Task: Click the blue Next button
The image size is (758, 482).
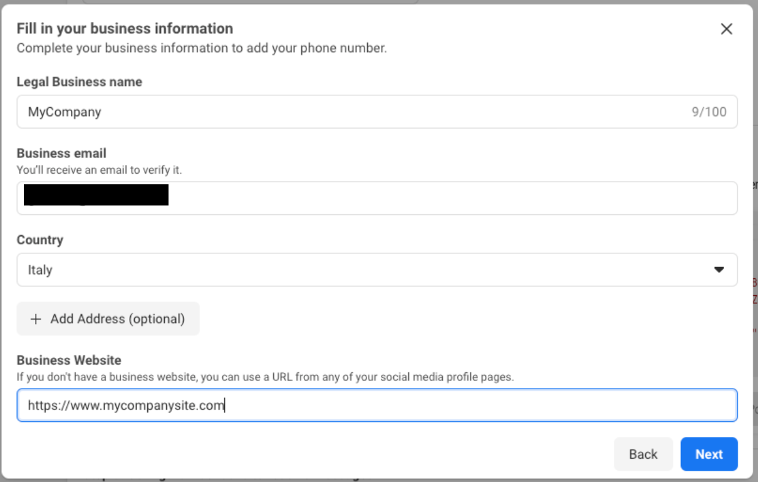Action: pos(709,454)
